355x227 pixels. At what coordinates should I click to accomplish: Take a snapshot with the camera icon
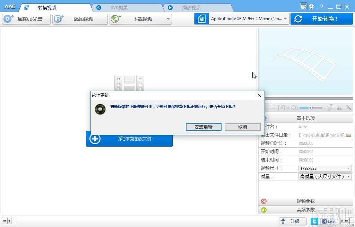282,107
